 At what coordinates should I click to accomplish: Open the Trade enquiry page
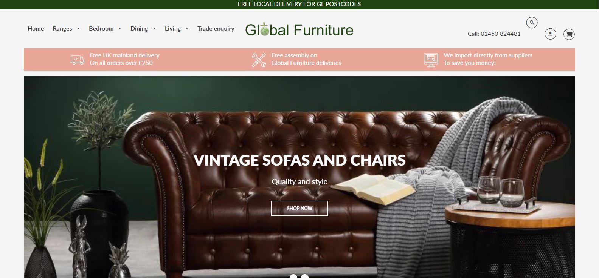tap(216, 29)
